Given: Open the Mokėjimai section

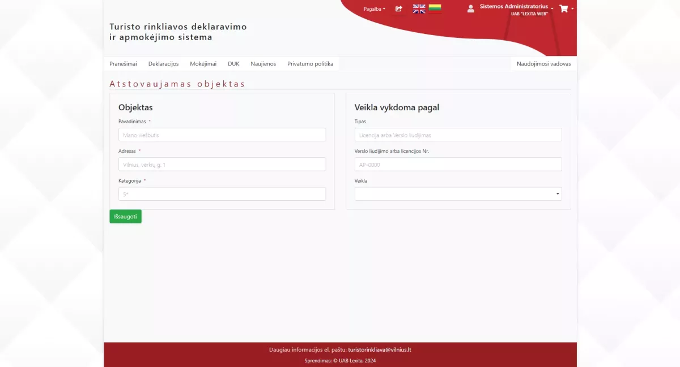Looking at the screenshot, I should (203, 64).
